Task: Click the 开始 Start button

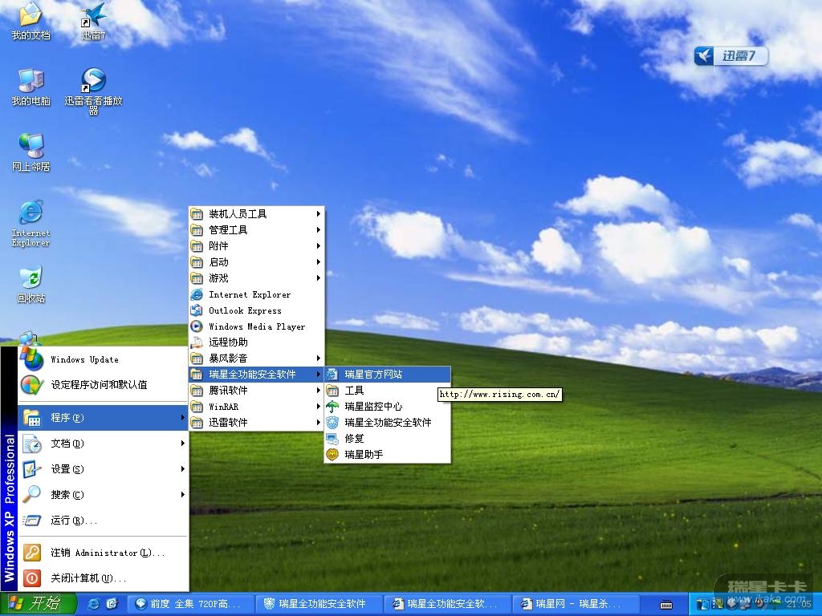Action: [x=38, y=604]
